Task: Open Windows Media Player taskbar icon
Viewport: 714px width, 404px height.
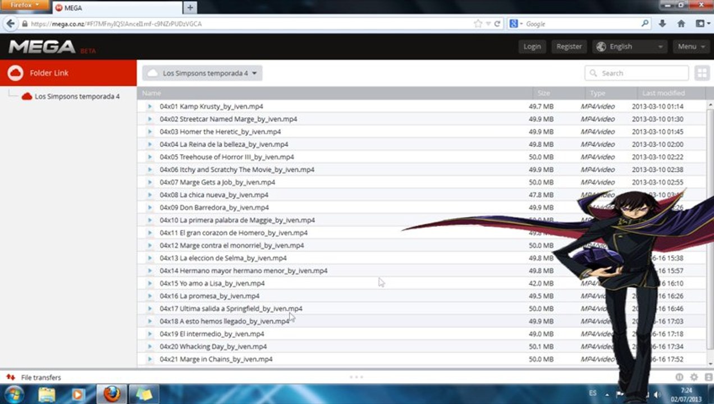Action: coord(77,394)
